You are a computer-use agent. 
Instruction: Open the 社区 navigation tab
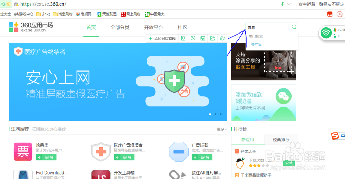(x=183, y=28)
